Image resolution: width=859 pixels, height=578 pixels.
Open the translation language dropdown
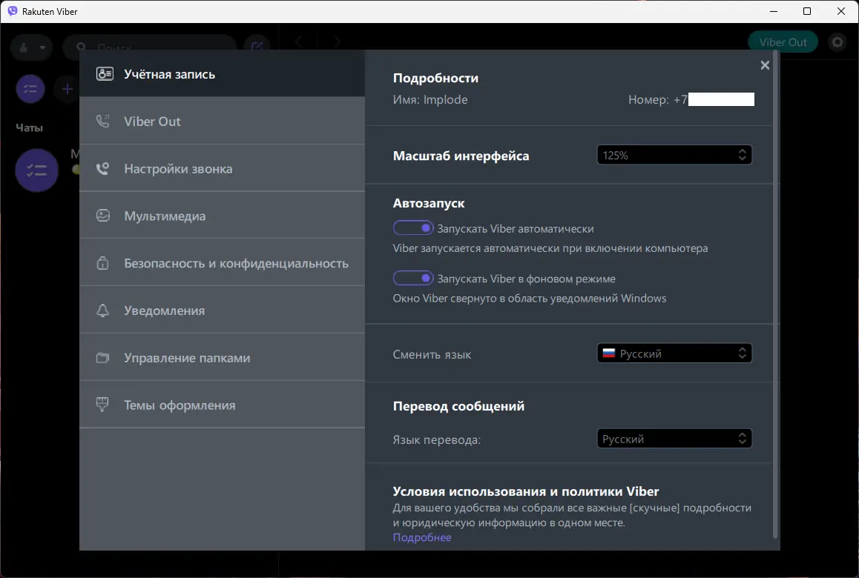pyautogui.click(x=674, y=439)
